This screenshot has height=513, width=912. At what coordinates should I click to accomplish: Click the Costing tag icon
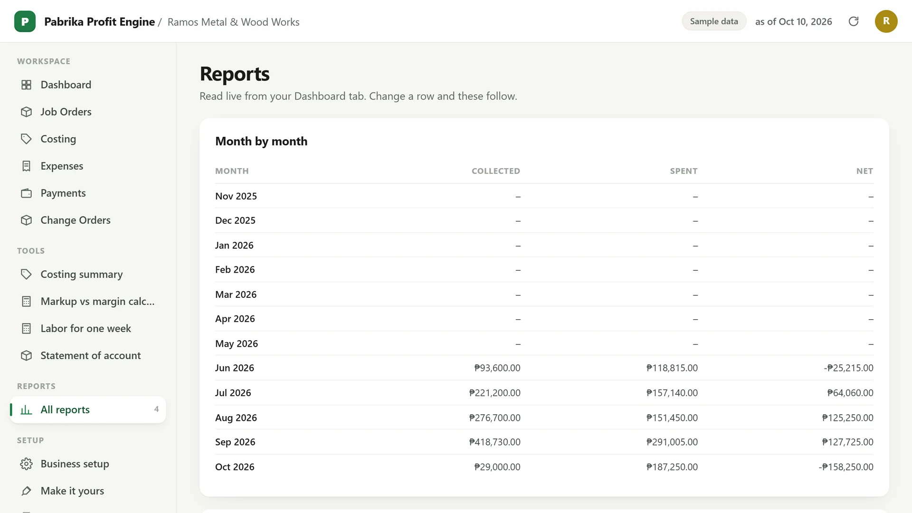pyautogui.click(x=27, y=139)
